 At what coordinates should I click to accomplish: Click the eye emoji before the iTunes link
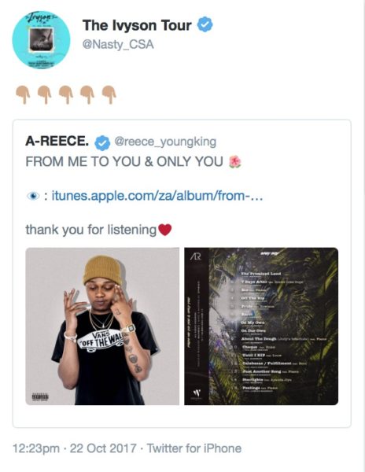coord(33,196)
